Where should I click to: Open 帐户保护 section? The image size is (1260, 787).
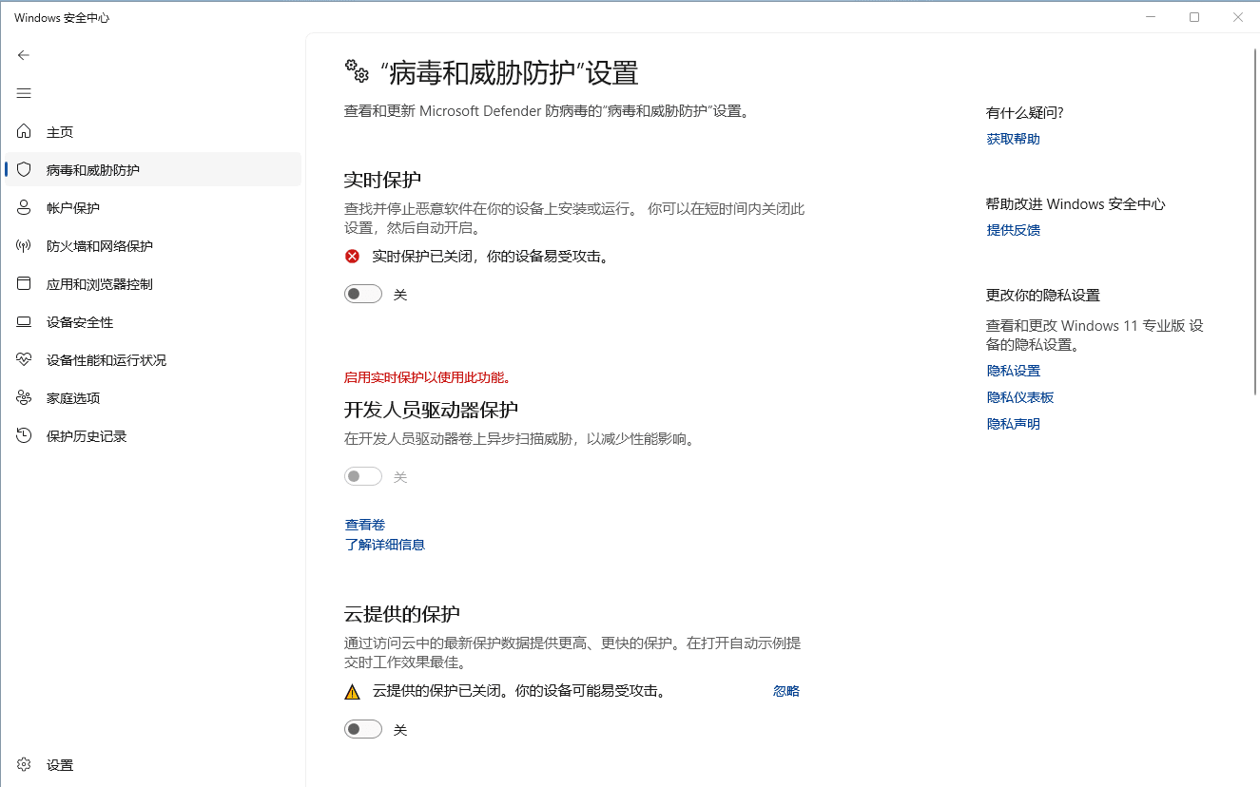click(x=153, y=207)
